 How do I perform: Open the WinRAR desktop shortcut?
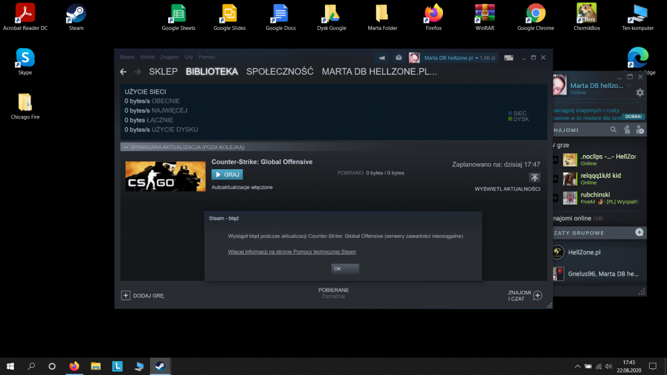click(x=484, y=17)
